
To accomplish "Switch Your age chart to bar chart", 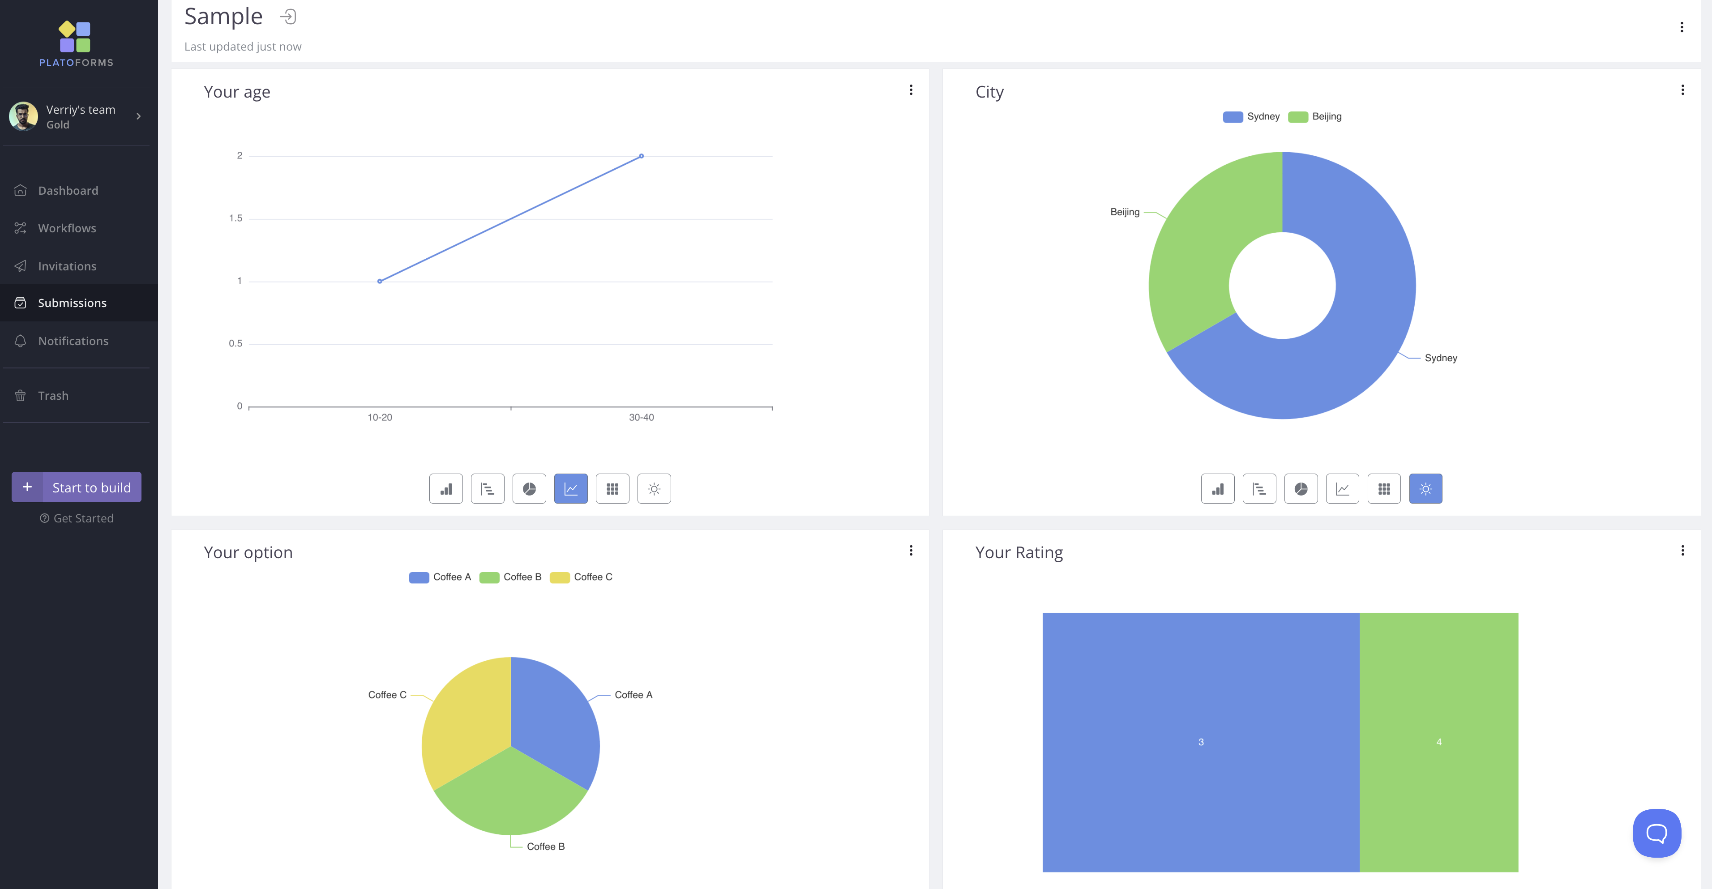I will [446, 488].
